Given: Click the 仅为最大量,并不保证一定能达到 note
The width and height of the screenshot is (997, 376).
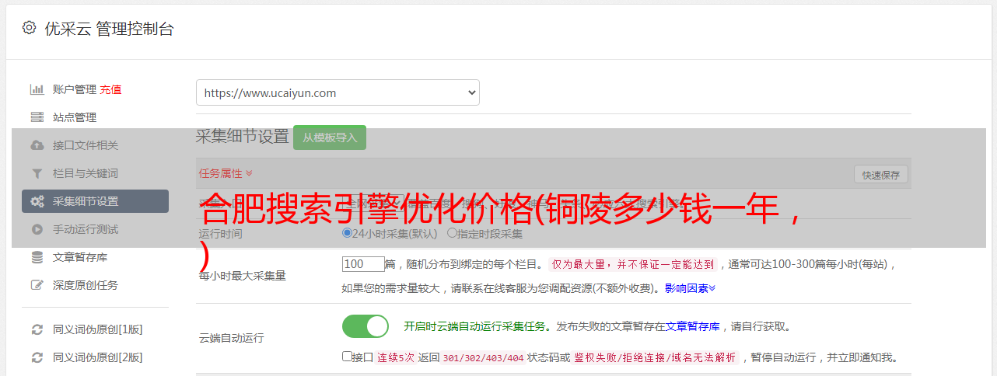Looking at the screenshot, I should [x=633, y=264].
